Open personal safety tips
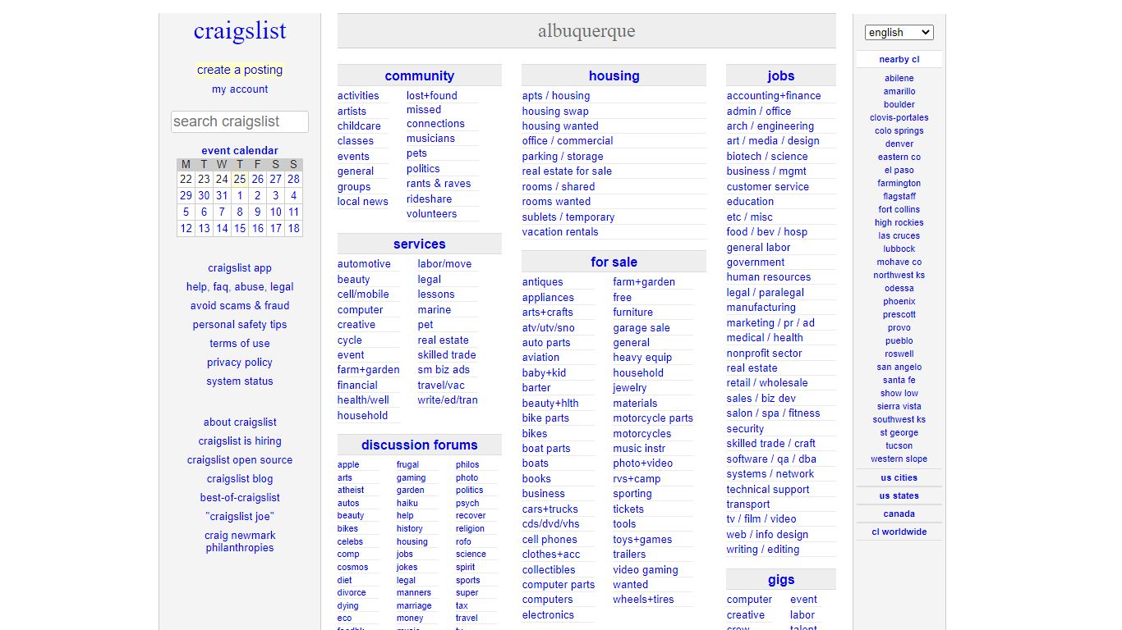Viewport: 1122px width, 630px height. (240, 325)
